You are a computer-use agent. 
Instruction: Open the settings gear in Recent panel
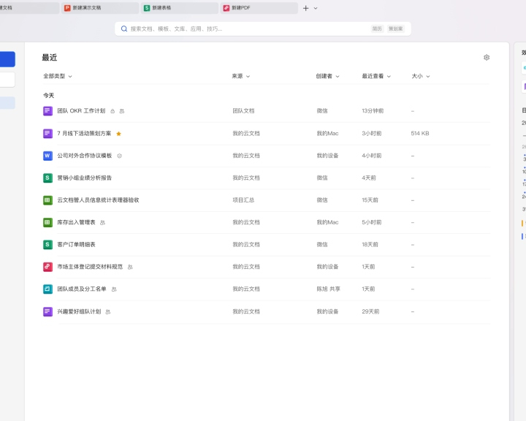[x=487, y=58]
